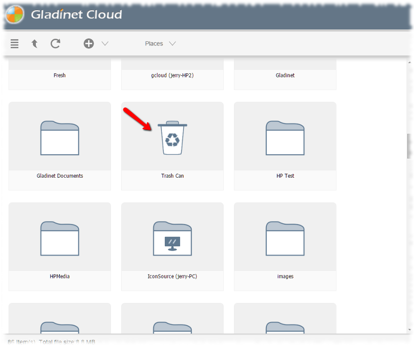Click the item count status text
Viewport: 414px width, 345px height.
51,342
